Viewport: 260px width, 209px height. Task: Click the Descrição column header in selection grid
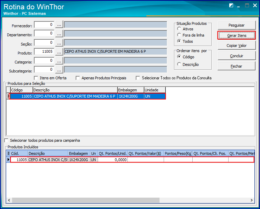click(75, 90)
